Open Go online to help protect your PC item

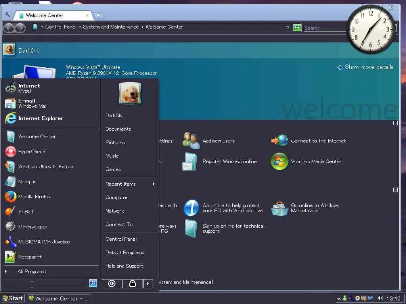click(x=223, y=208)
